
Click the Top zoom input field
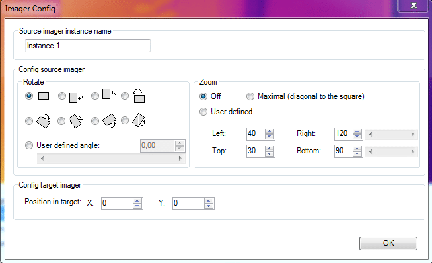pos(256,151)
